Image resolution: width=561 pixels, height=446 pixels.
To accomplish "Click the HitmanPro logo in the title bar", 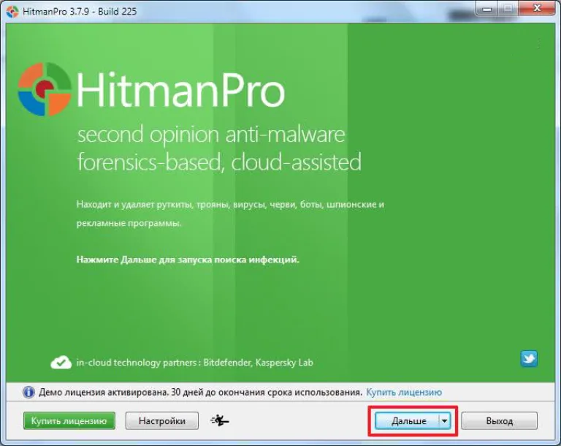I will 12,12.
